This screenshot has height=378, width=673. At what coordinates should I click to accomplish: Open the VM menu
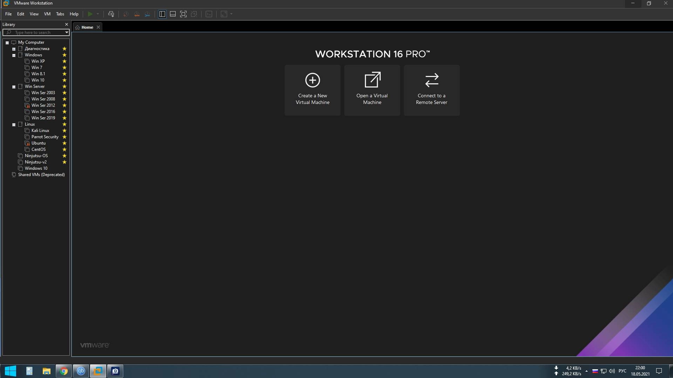[x=47, y=14]
